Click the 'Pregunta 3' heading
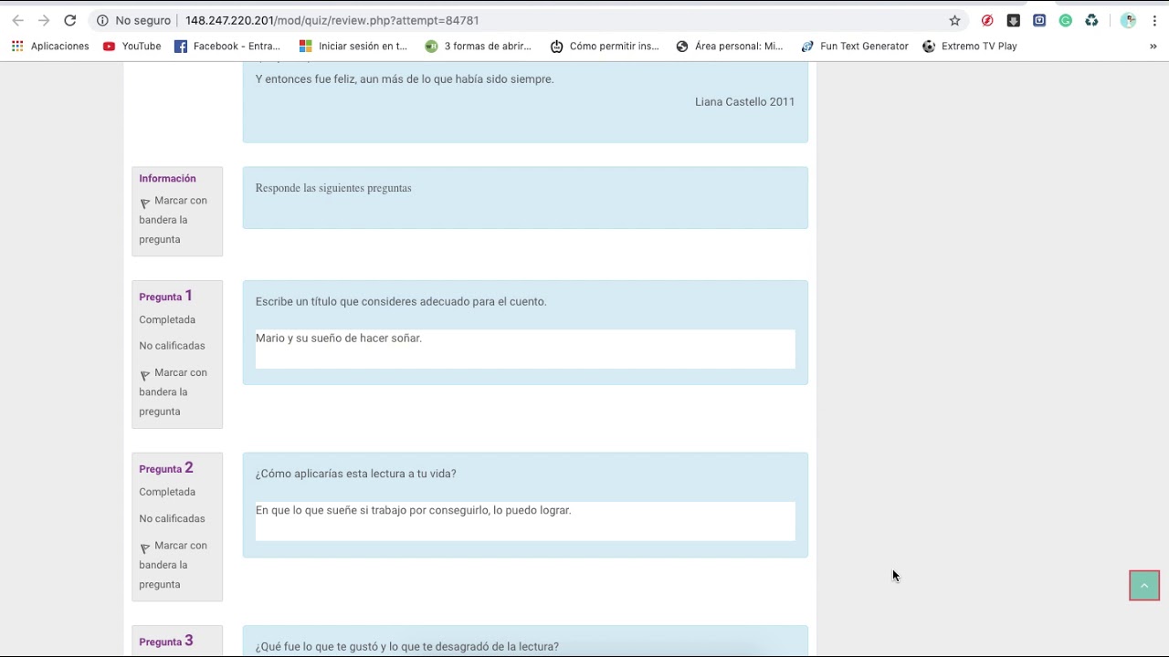The width and height of the screenshot is (1169, 657). click(165, 641)
